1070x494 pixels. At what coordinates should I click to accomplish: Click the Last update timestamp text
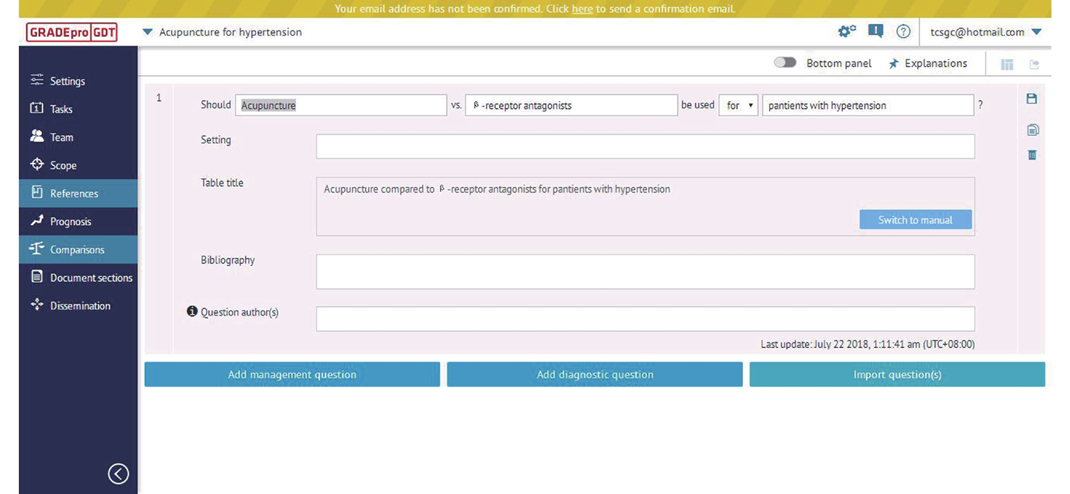coord(867,344)
